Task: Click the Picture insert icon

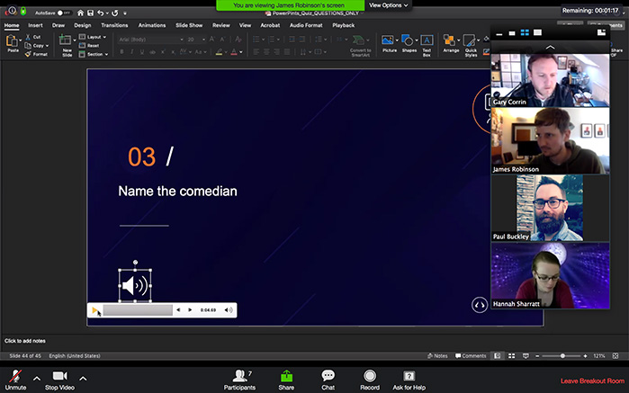Action: tap(388, 40)
